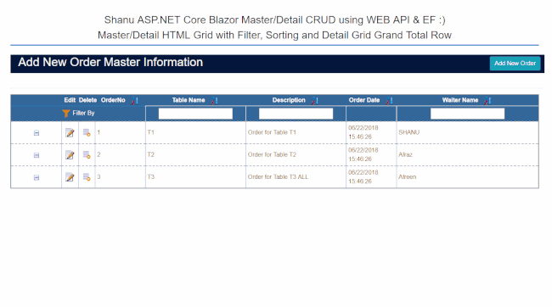Screen dimensions: 552x307
Task: Expand detail grid for order 3
Action: click(37, 177)
